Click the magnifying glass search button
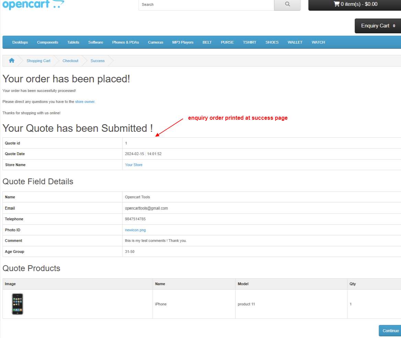The image size is (401, 338). 287,4
